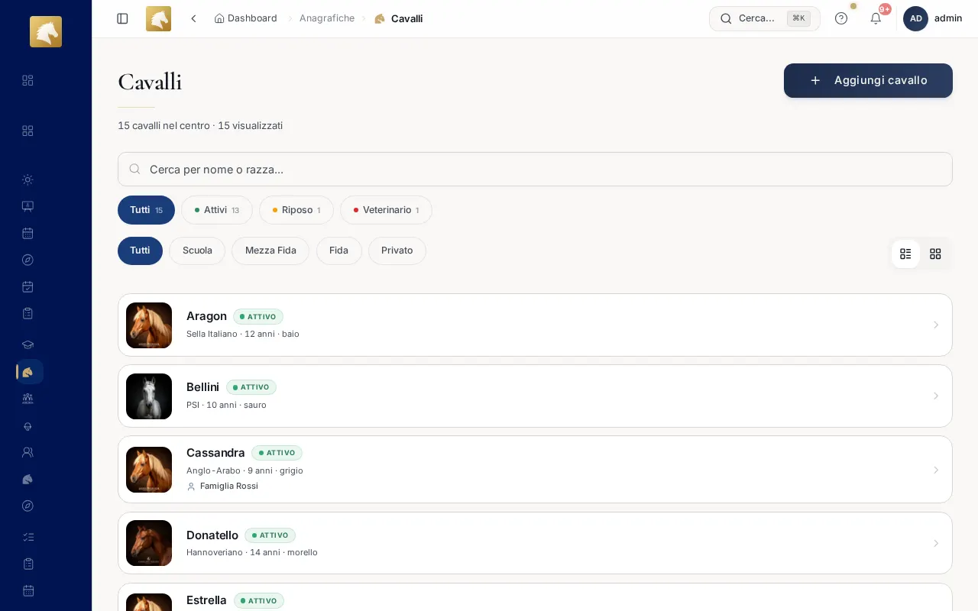The height and width of the screenshot is (611, 978).
Task: Click Bellini's horse thumbnail
Action: [149, 396]
